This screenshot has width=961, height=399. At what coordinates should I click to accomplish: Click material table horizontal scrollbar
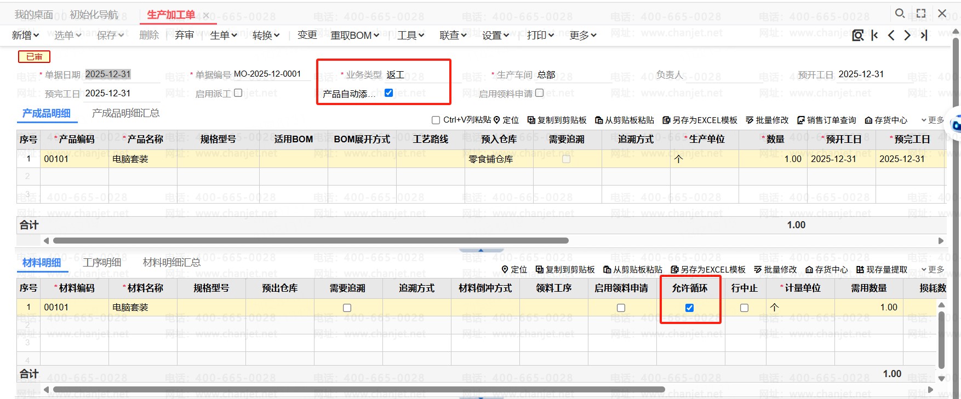point(359,390)
